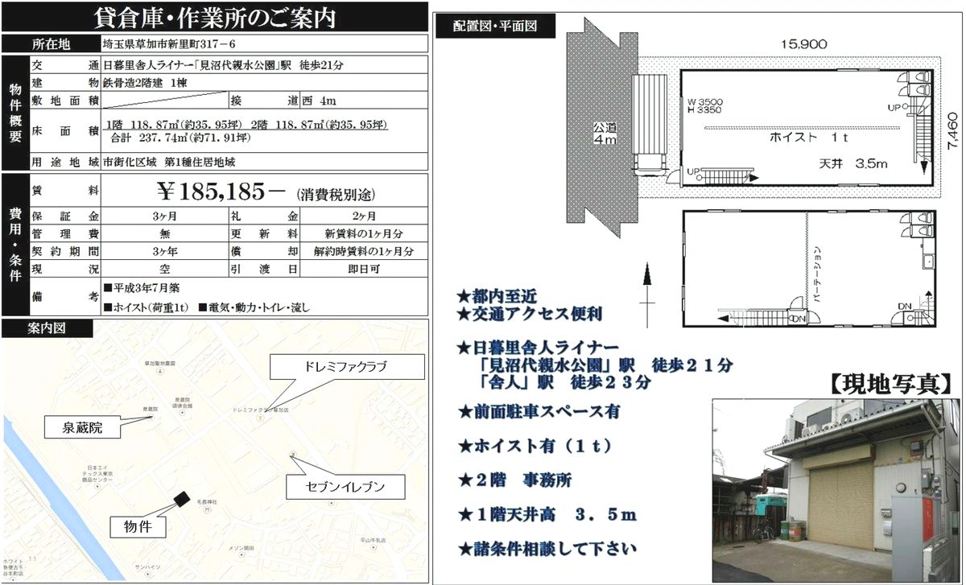Click the zoning text 市街化区域 第1種住居地域

point(170,162)
